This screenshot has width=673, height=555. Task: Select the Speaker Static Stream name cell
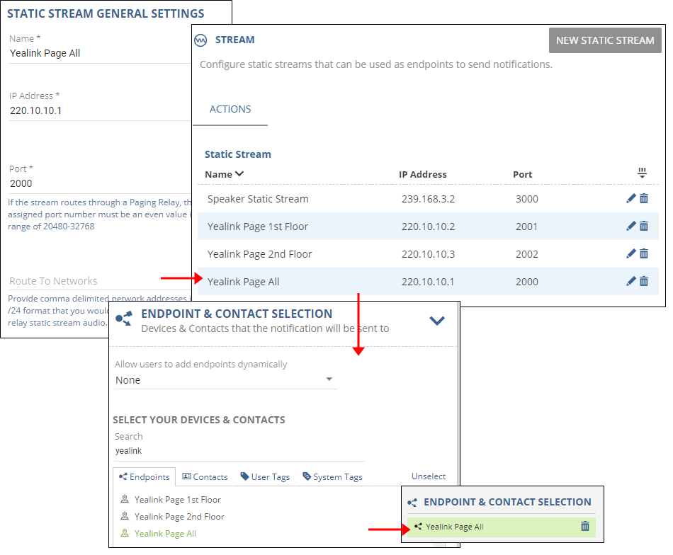pyautogui.click(x=258, y=199)
